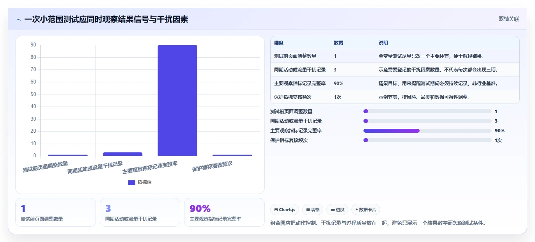Image resolution: width=535 pixels, height=242 pixels.
Task: Click 测试前页面调整数量 table row name
Action: pos(295,56)
